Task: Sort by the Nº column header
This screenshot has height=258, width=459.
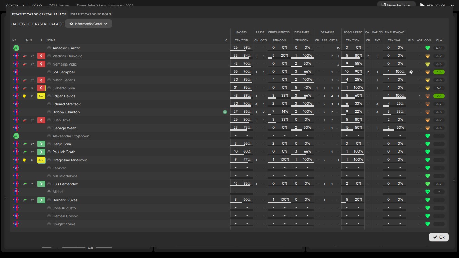Action: pyautogui.click(x=14, y=40)
